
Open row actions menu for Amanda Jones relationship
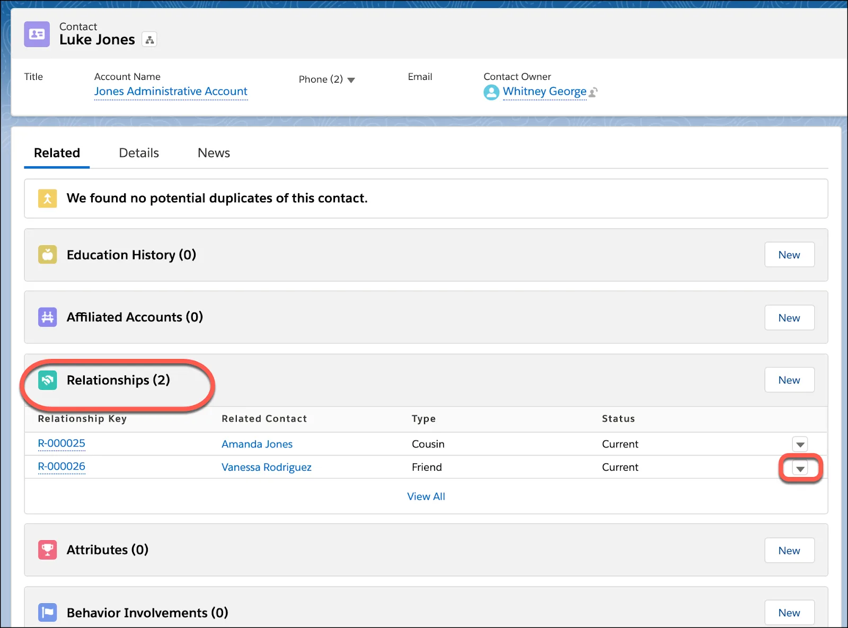pos(800,444)
